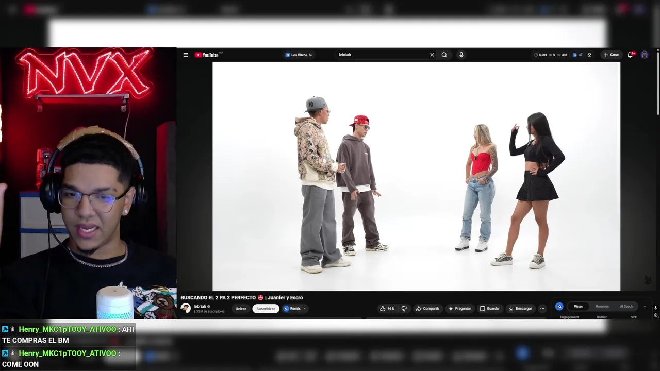Click the vidIQ icon in header stats

click(x=575, y=55)
